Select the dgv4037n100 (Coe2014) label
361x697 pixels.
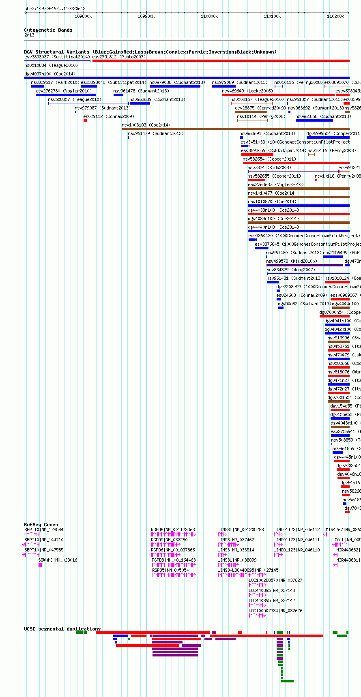click(x=50, y=74)
